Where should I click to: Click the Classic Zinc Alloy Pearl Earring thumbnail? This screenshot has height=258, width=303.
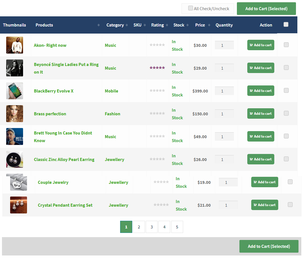point(15,159)
